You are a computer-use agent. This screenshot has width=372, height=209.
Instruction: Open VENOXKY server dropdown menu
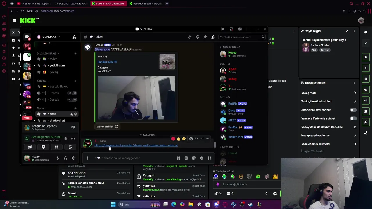pyautogui.click(x=51, y=37)
